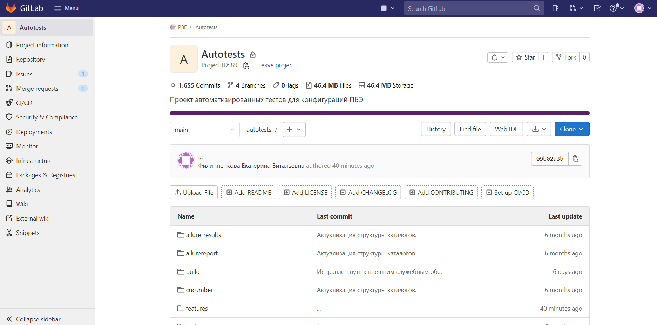Click the commit author avatar
Image resolution: width=657 pixels, height=325 pixels.
(x=186, y=161)
